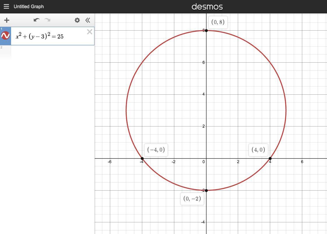Viewport: 327px width, 234px height.
Task: Click the Untitled Graph title
Action: [29, 6]
